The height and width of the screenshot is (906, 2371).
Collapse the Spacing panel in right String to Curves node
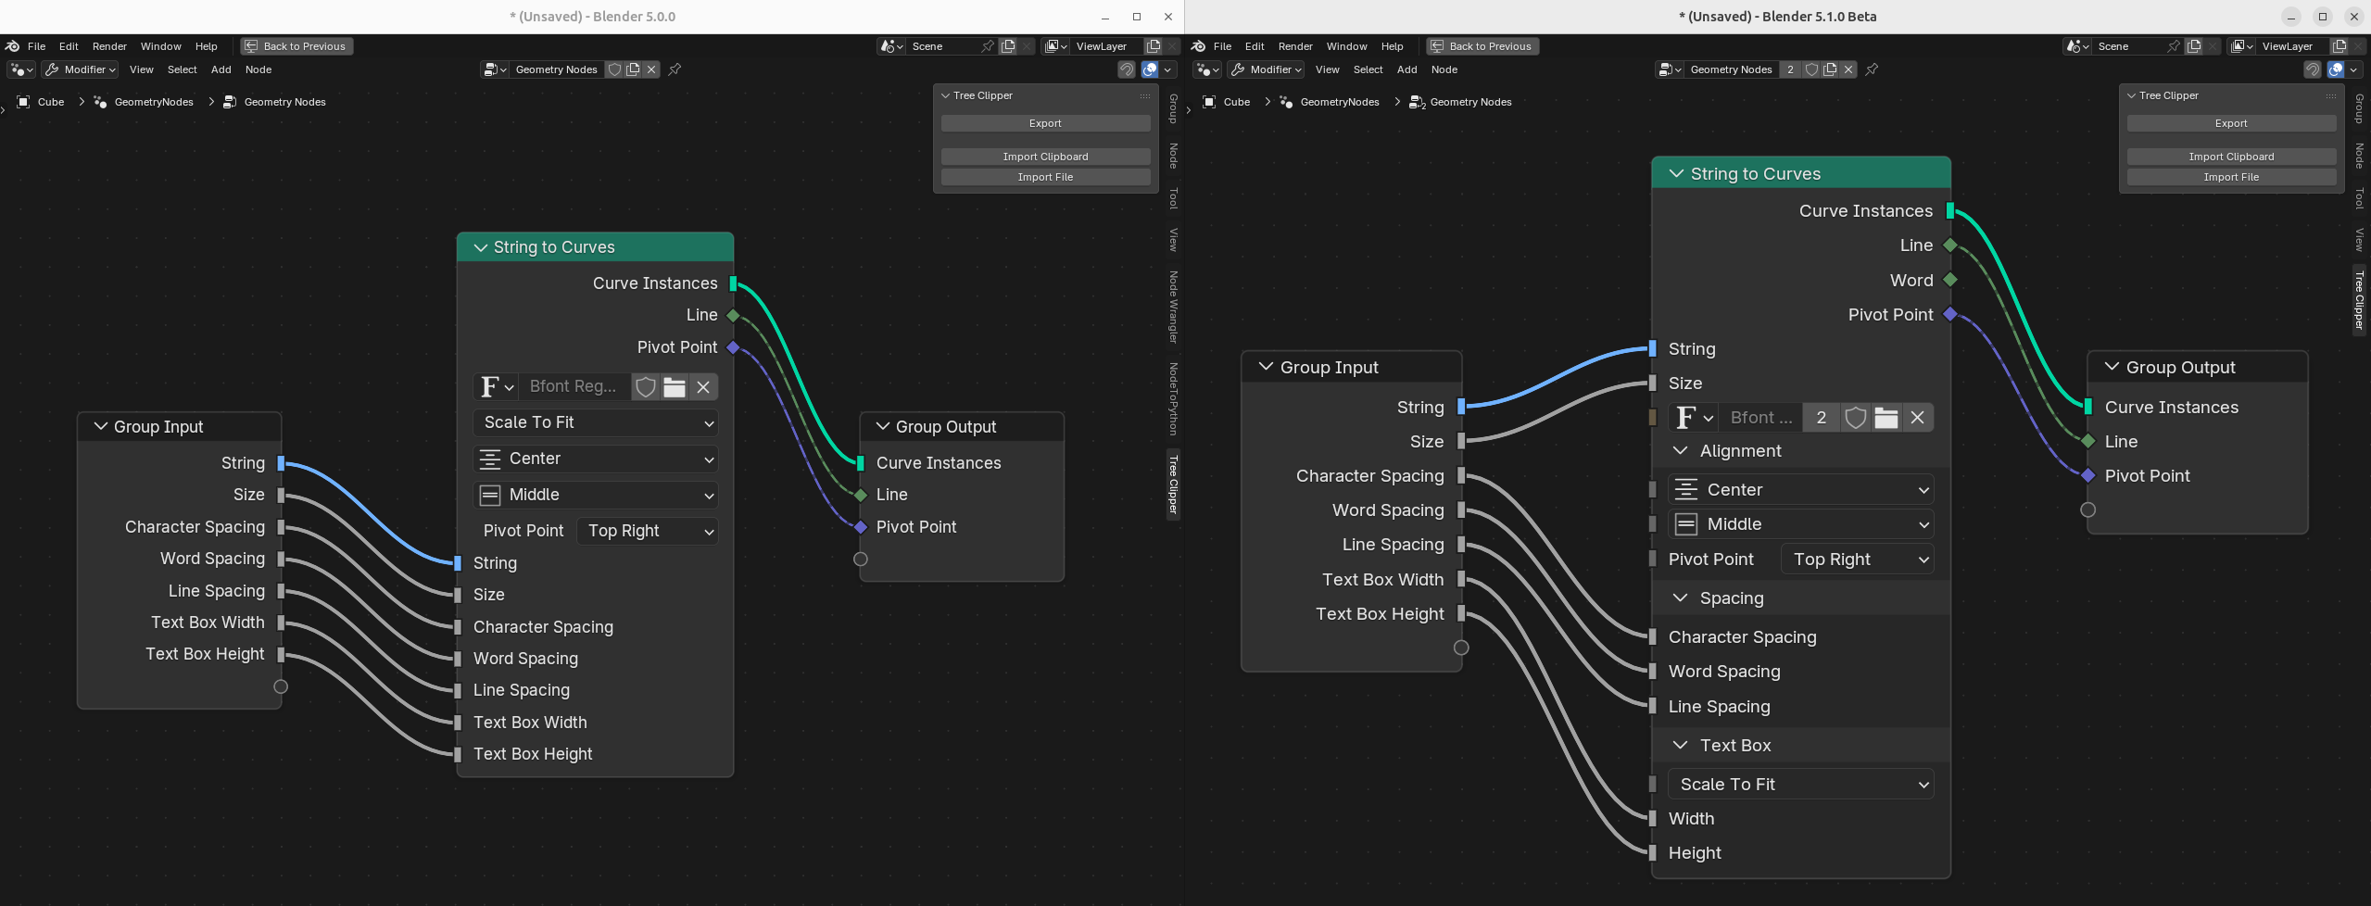[1680, 598]
